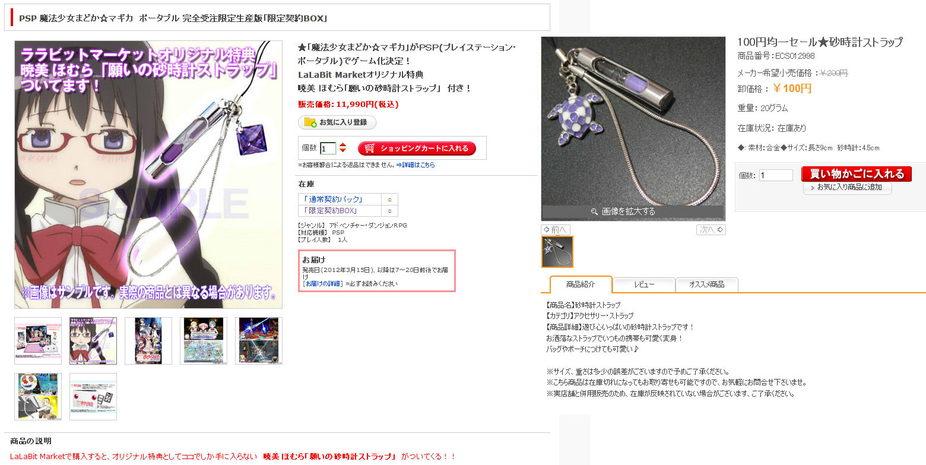
Task: Select the game cover art thumbnail
Action: click(x=148, y=341)
